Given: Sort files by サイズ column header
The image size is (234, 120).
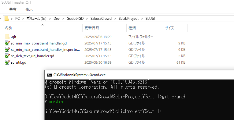Looking at the screenshot, I should tap(169, 28).
